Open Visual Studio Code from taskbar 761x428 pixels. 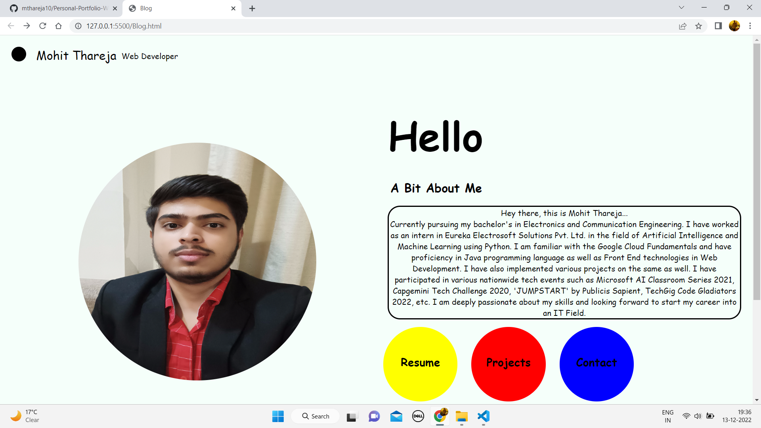[484, 417]
